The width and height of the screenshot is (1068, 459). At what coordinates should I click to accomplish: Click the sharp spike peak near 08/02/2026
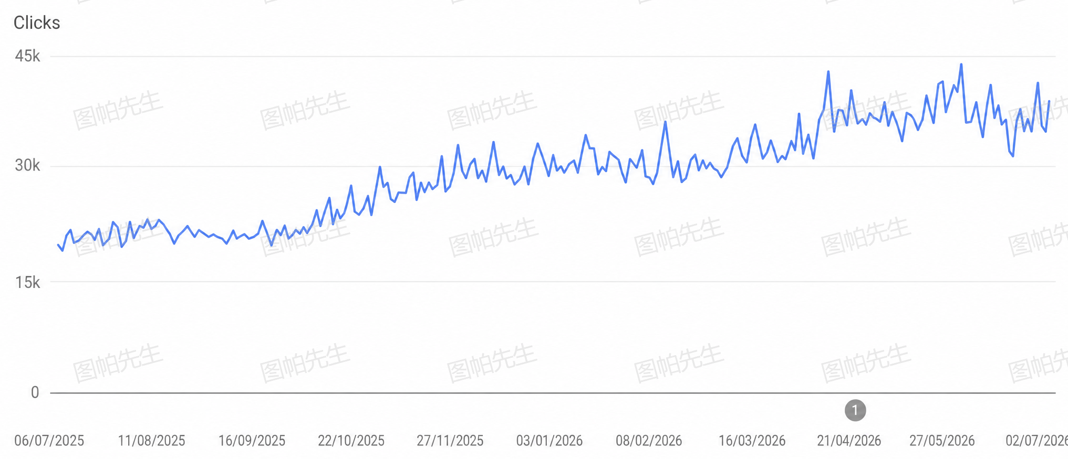(665, 122)
